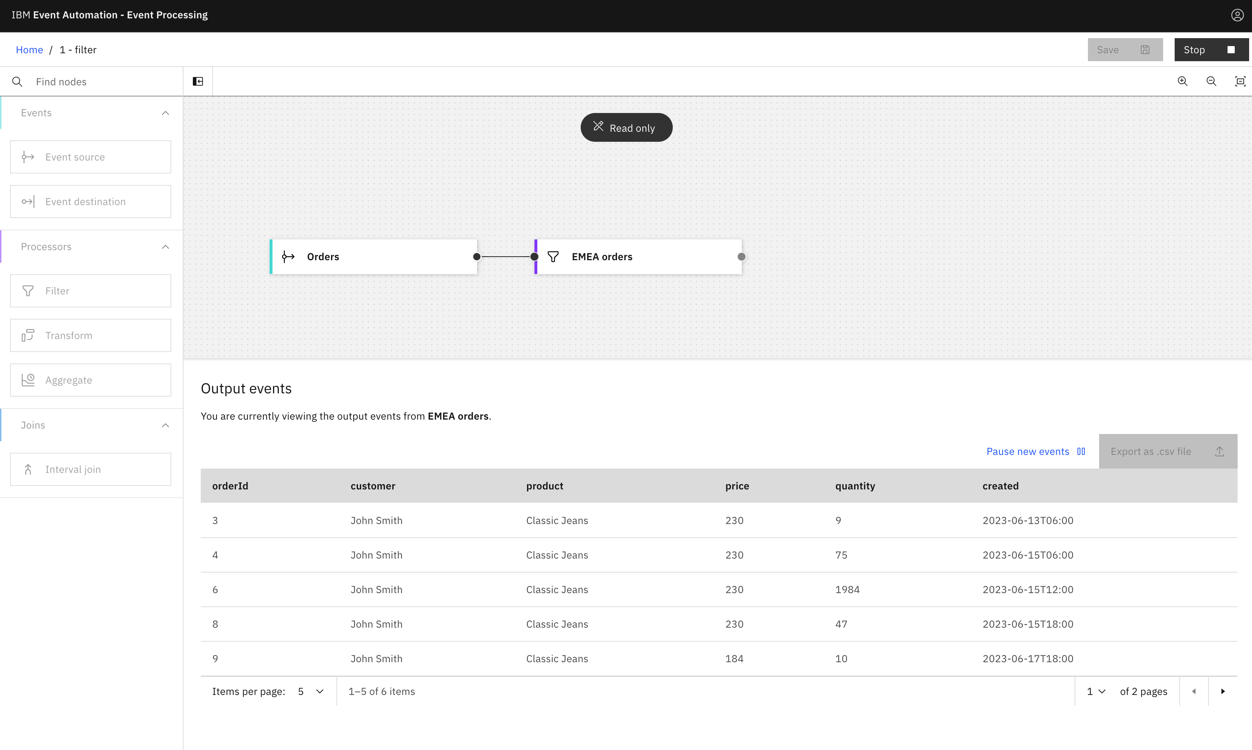Click the product column header

coord(544,486)
